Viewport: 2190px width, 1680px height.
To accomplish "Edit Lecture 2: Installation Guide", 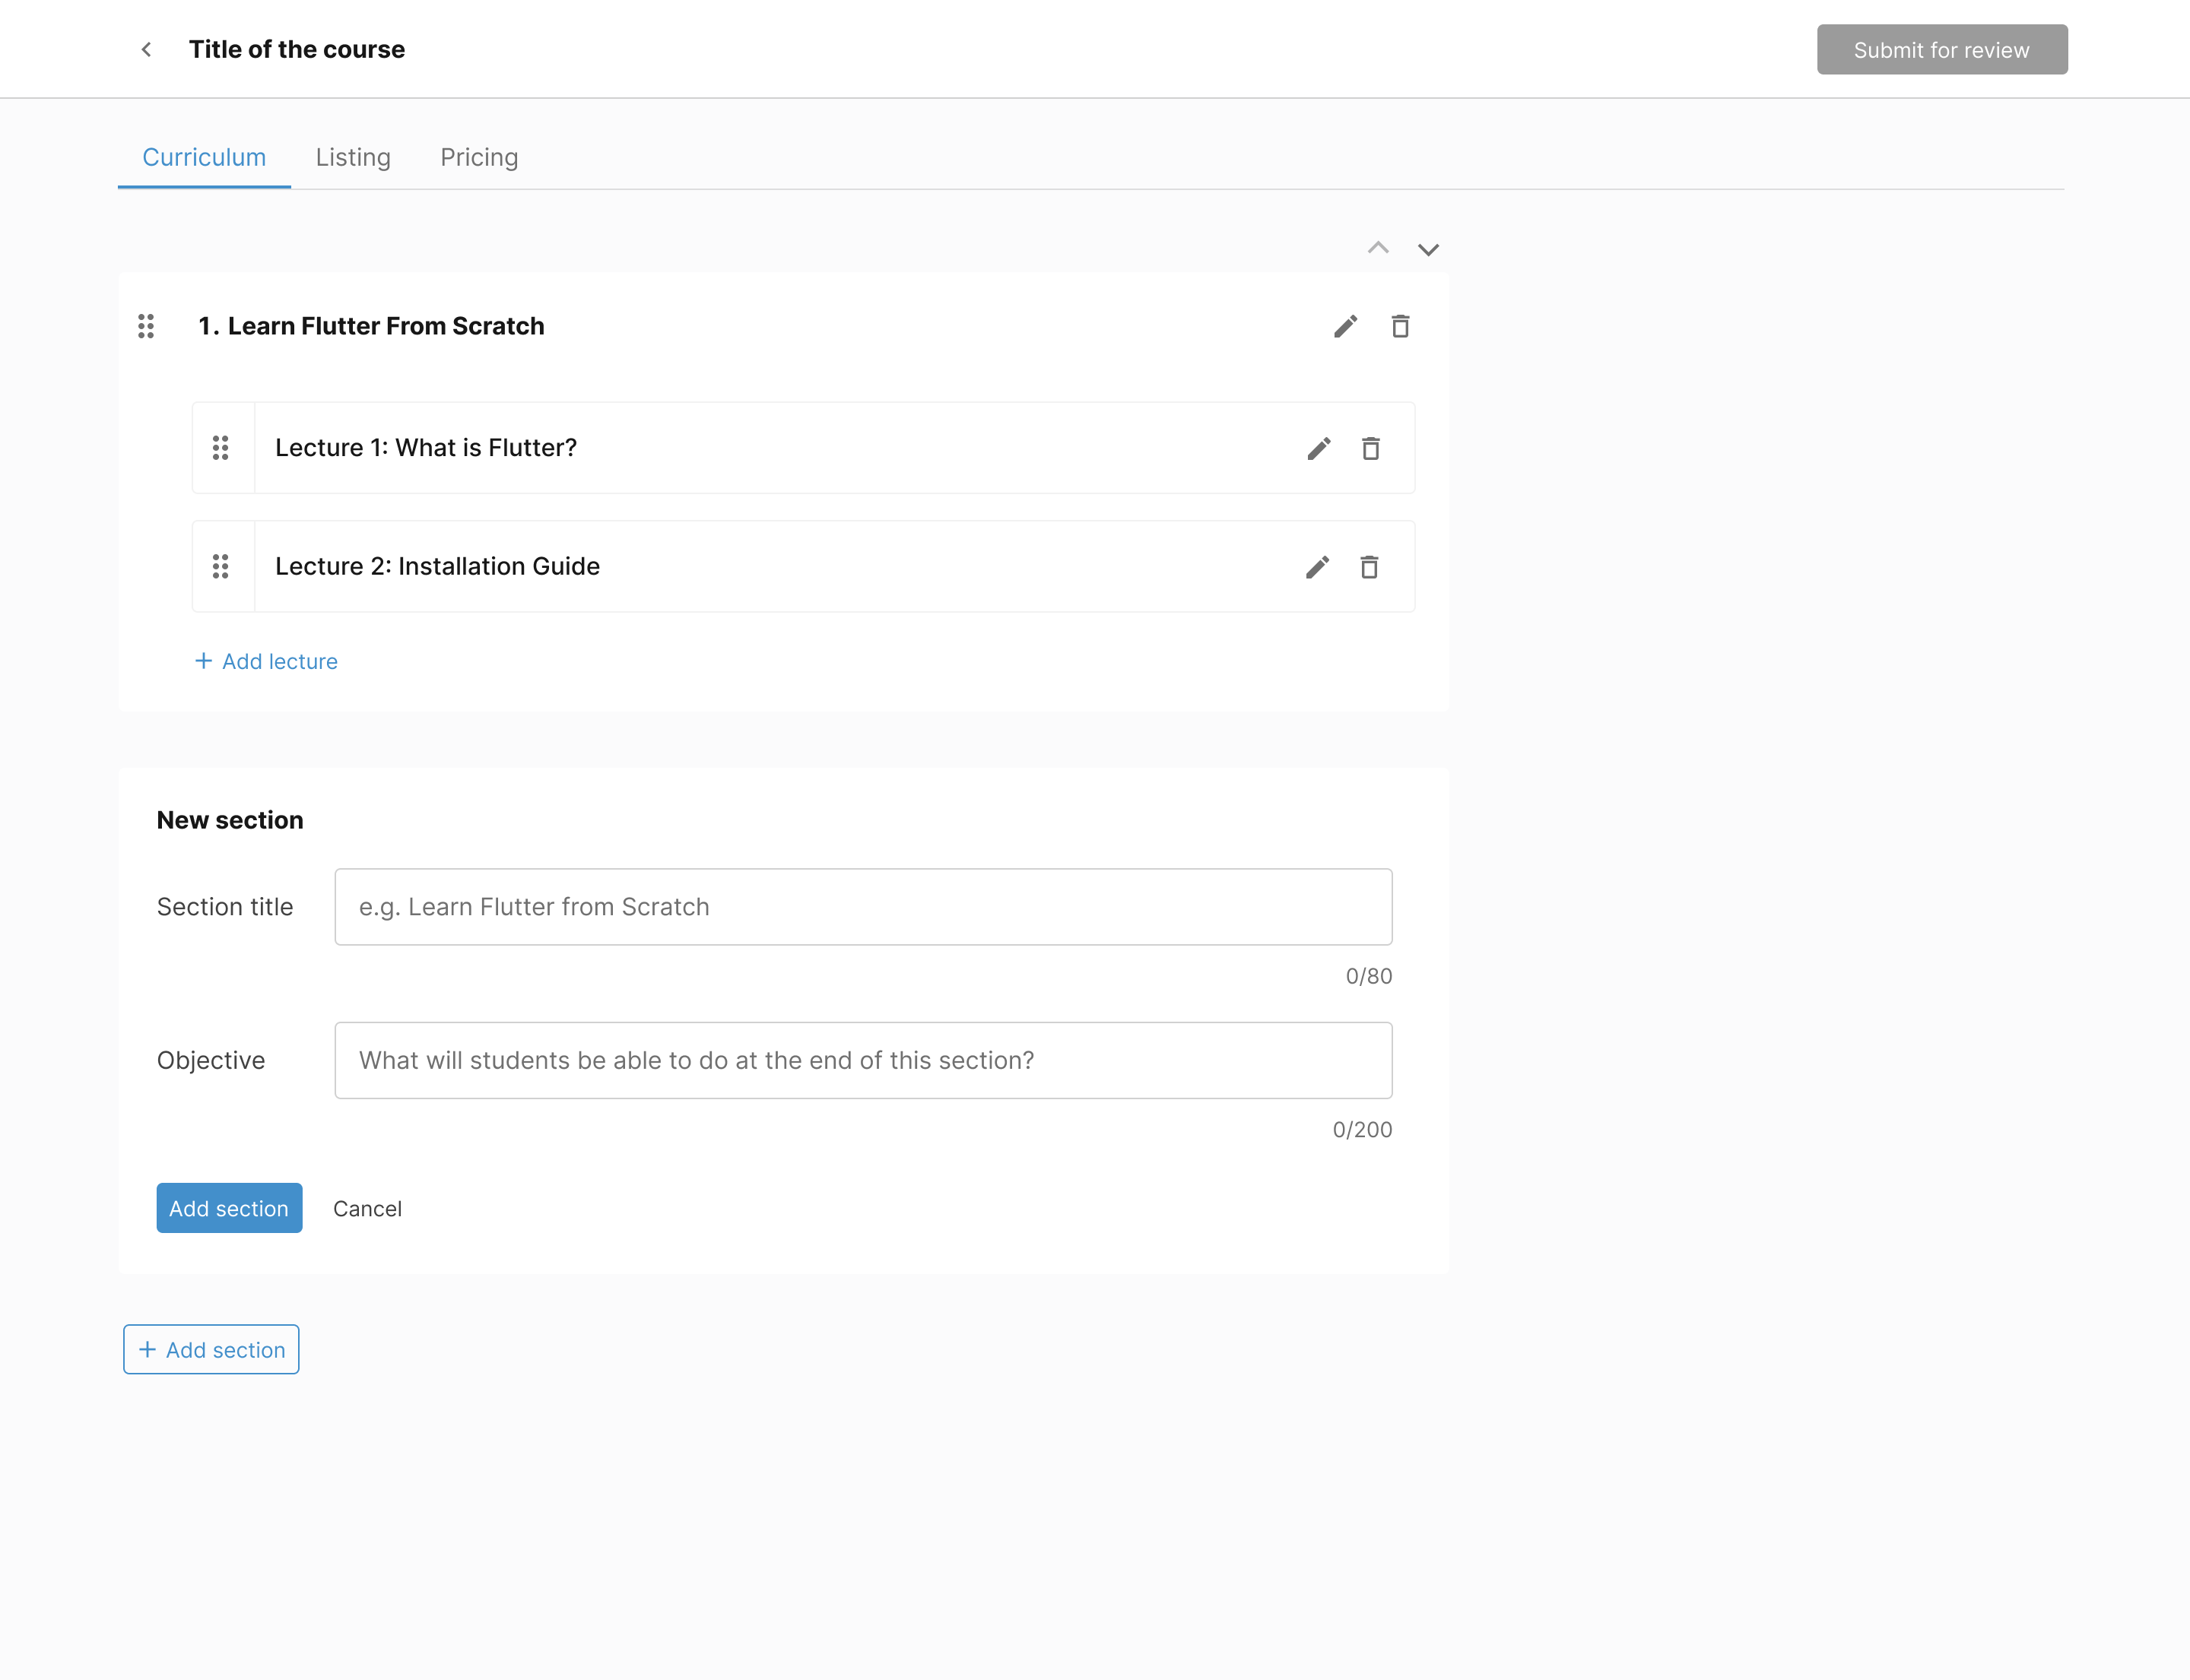I will 1318,566.
